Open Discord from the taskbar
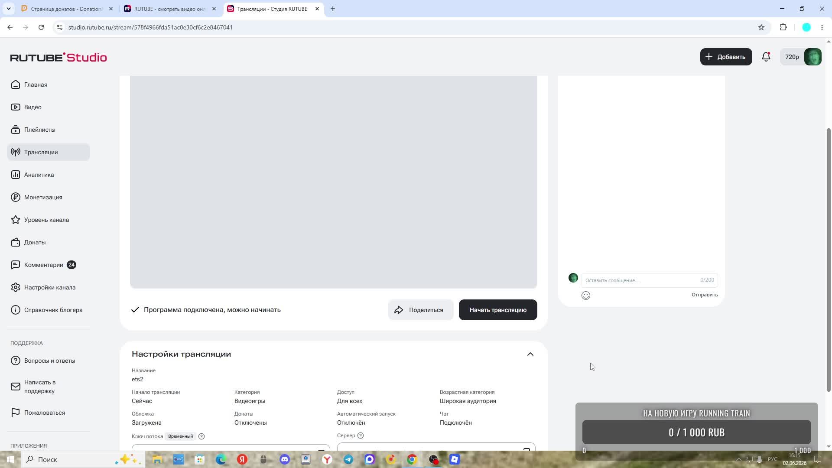The height and width of the screenshot is (468, 832). (285, 459)
